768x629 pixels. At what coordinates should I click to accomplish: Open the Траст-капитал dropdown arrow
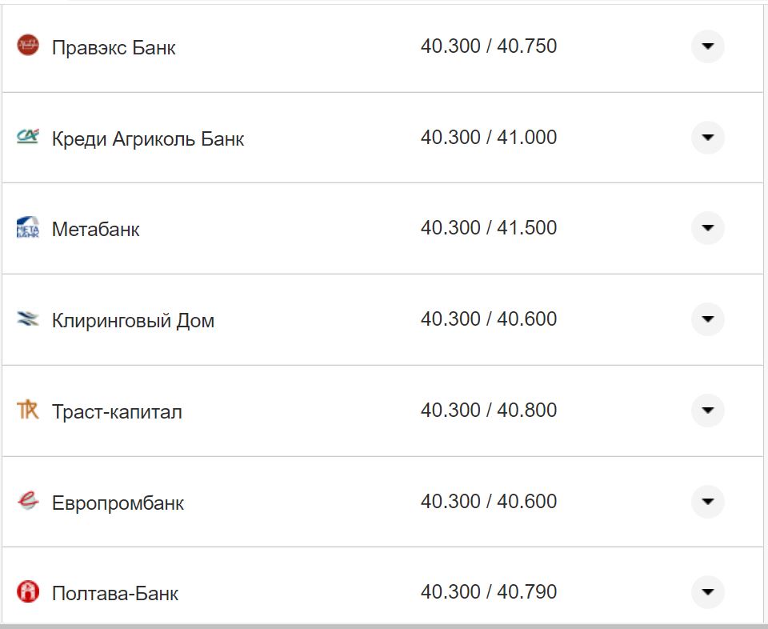tap(707, 411)
